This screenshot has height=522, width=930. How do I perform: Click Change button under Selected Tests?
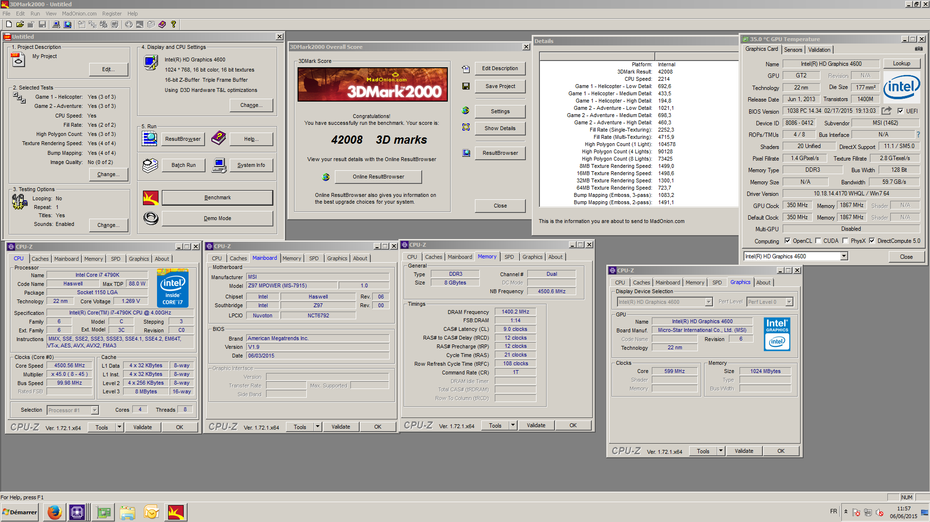tap(109, 174)
